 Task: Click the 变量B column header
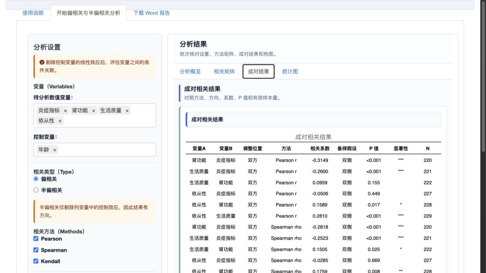pyautogui.click(x=226, y=149)
